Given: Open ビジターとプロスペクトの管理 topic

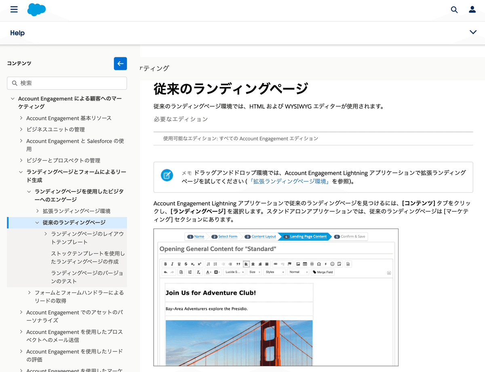Looking at the screenshot, I should pos(63,160).
